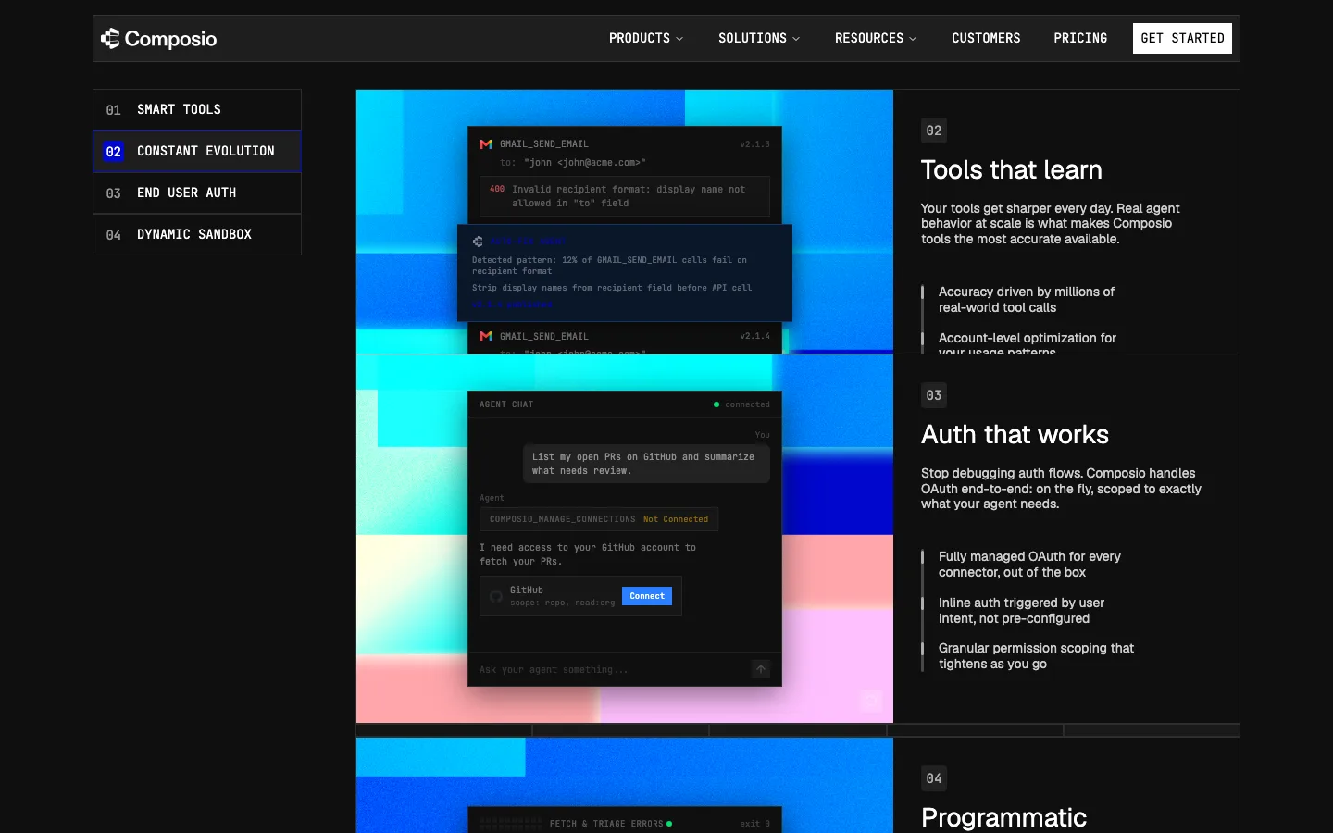Click the Gmail icon beside version v2.1.3
This screenshot has width=1333, height=833.
point(485,144)
